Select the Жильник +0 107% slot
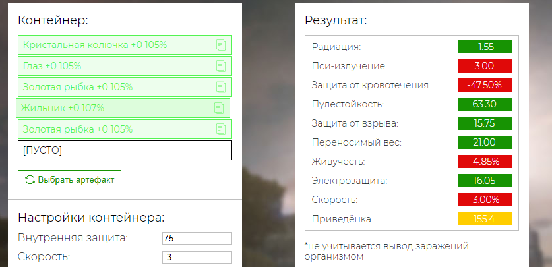This screenshot has width=552, height=267. [123, 108]
